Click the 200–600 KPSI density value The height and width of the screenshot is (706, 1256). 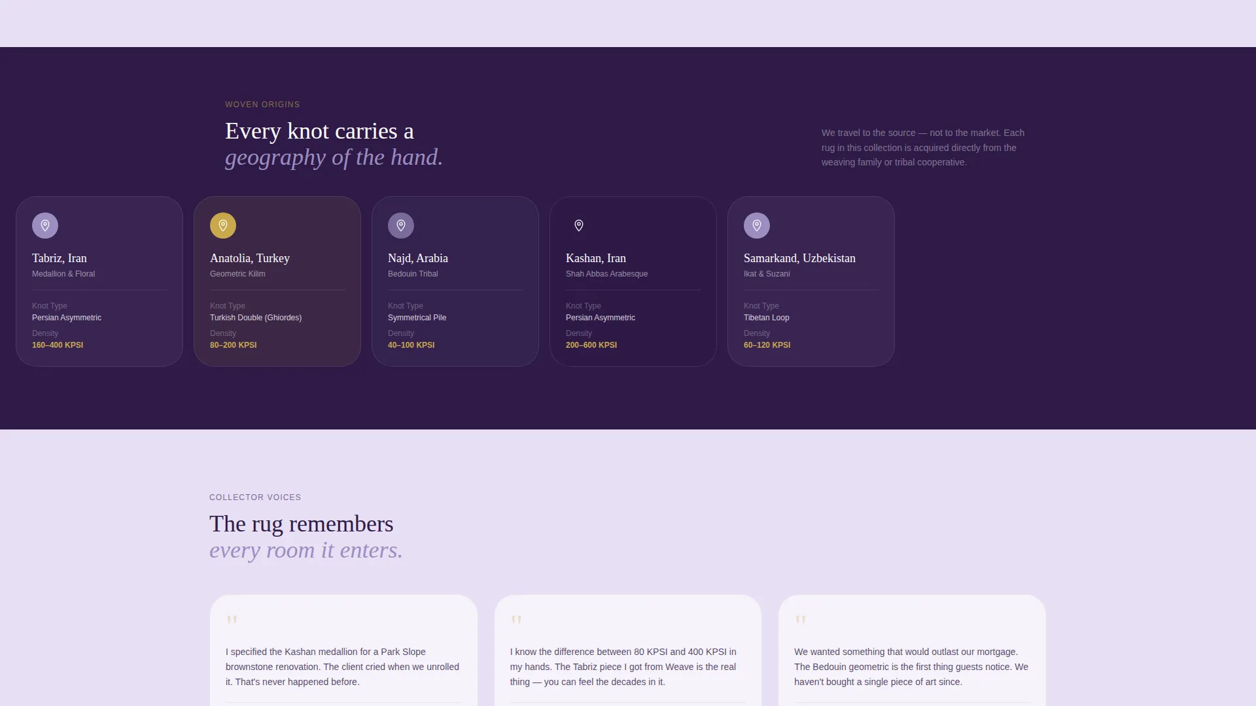591,345
